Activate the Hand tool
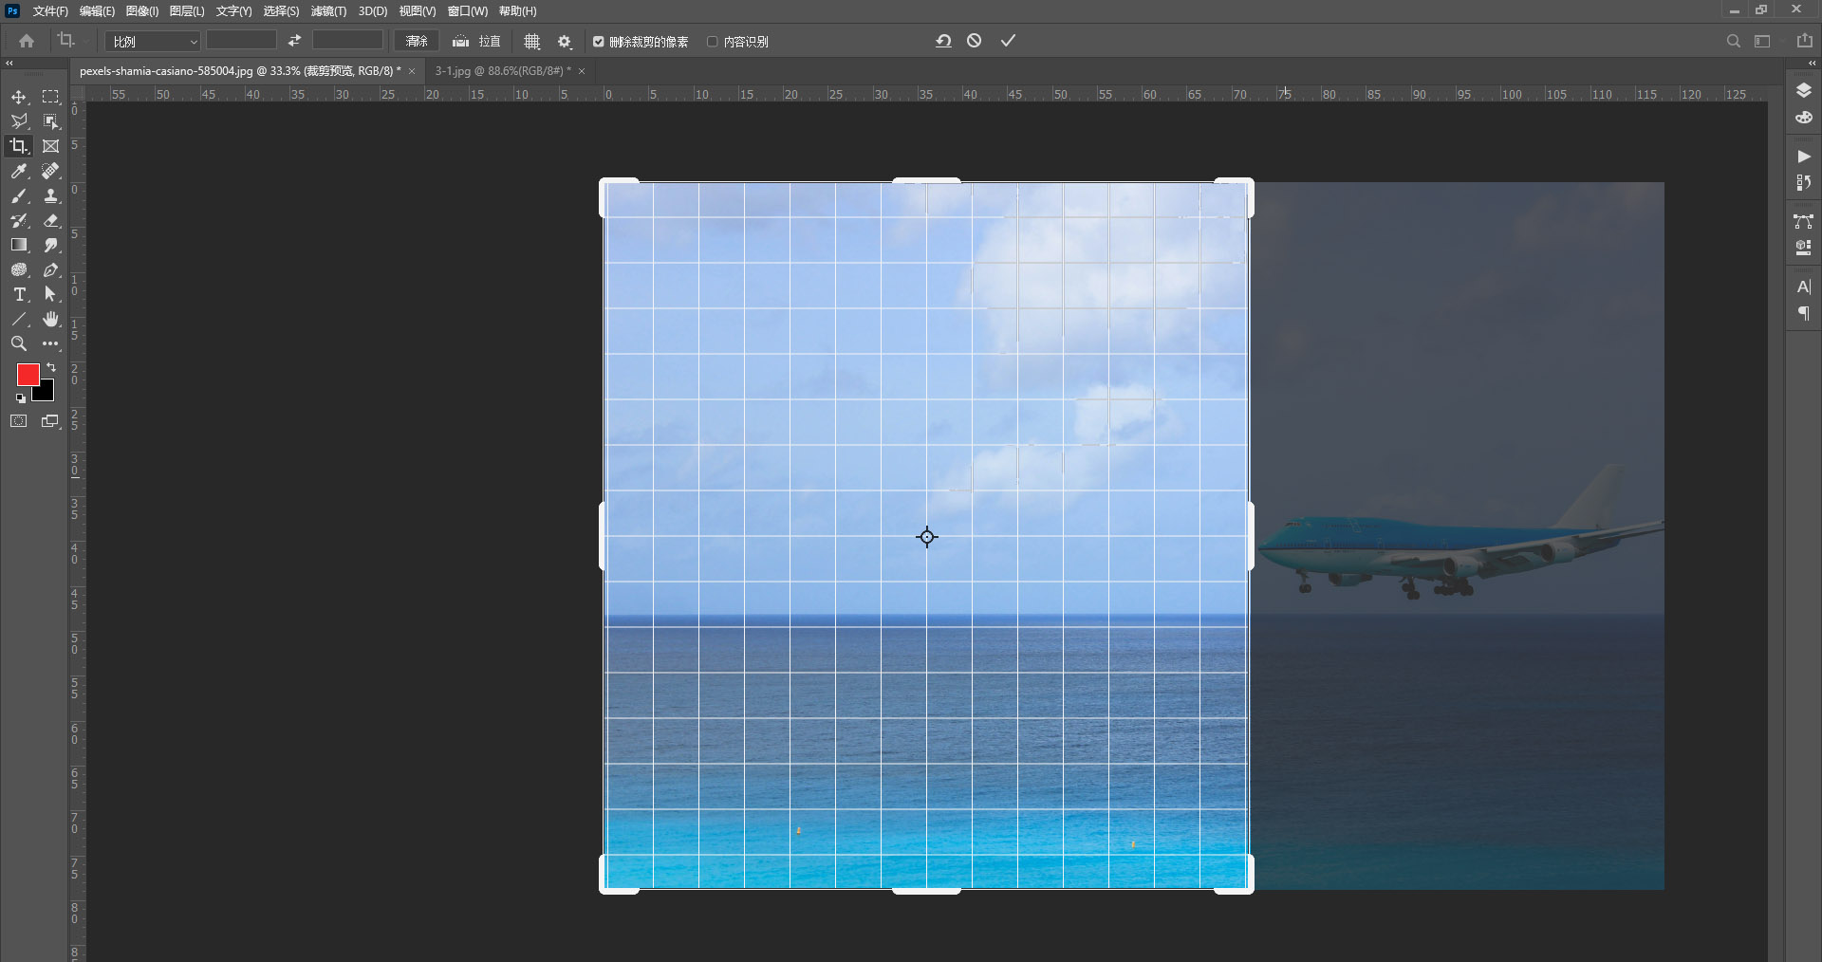 (x=51, y=319)
